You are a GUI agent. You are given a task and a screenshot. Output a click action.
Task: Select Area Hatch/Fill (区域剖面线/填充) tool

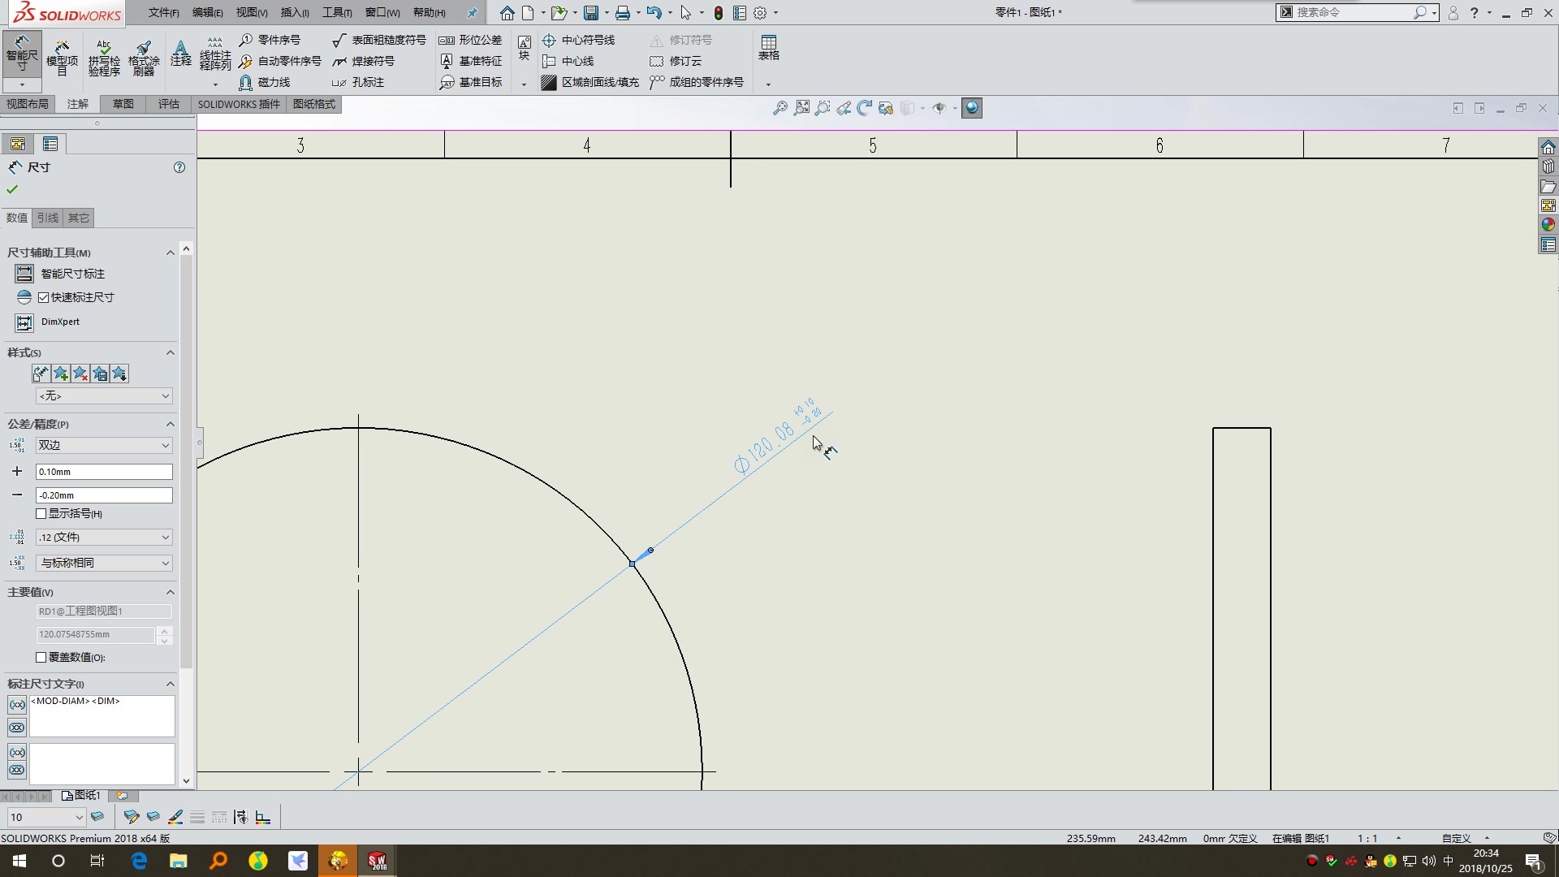[x=590, y=82]
